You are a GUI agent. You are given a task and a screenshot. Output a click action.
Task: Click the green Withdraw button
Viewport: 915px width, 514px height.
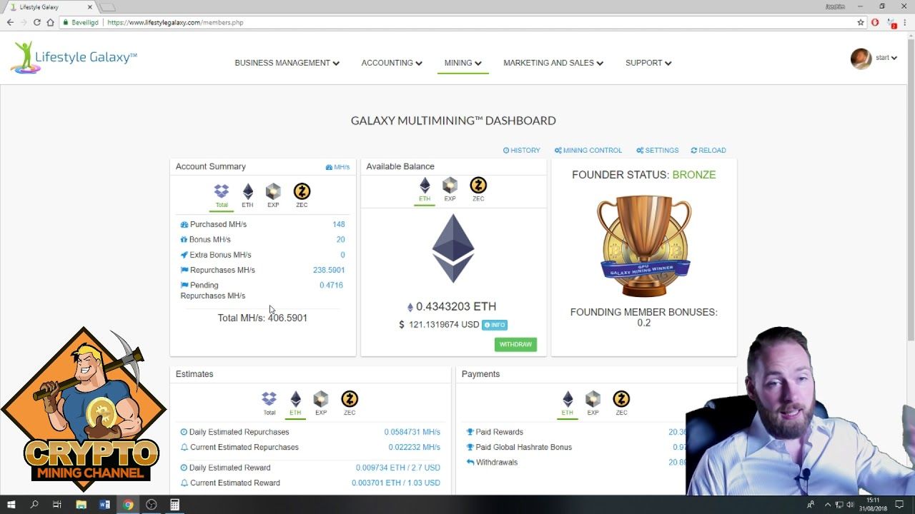(515, 344)
